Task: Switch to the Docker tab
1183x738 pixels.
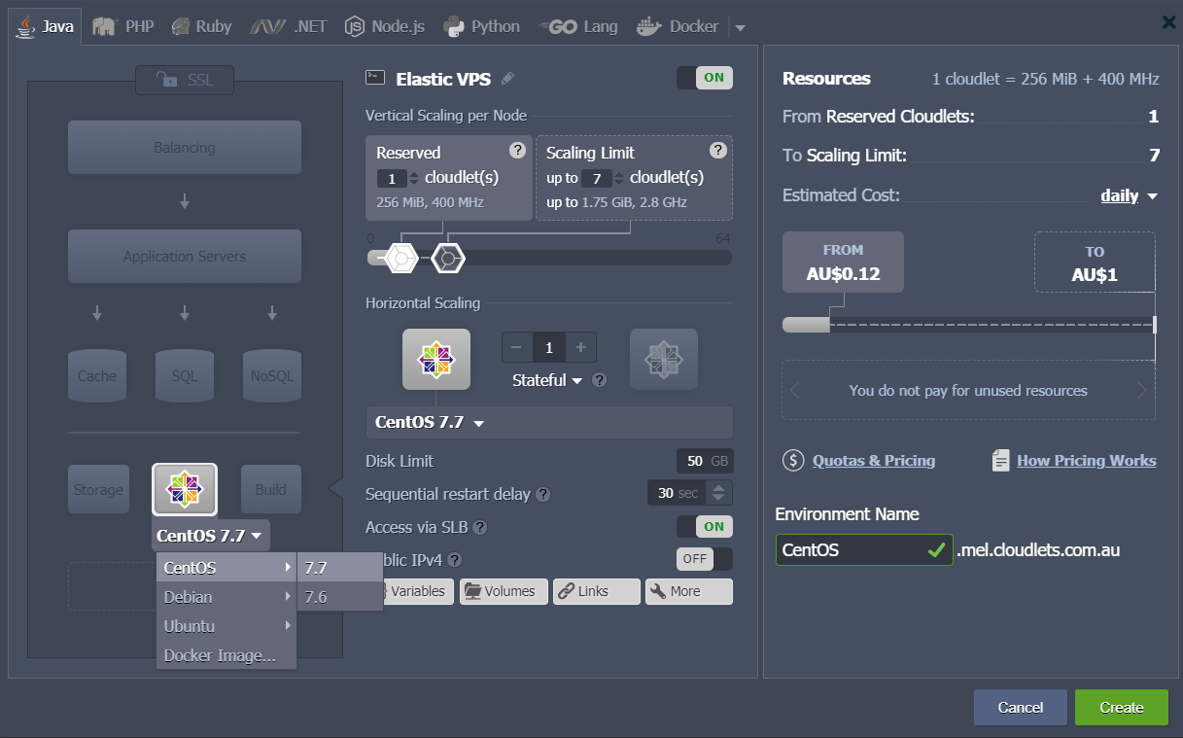Action: point(678,26)
